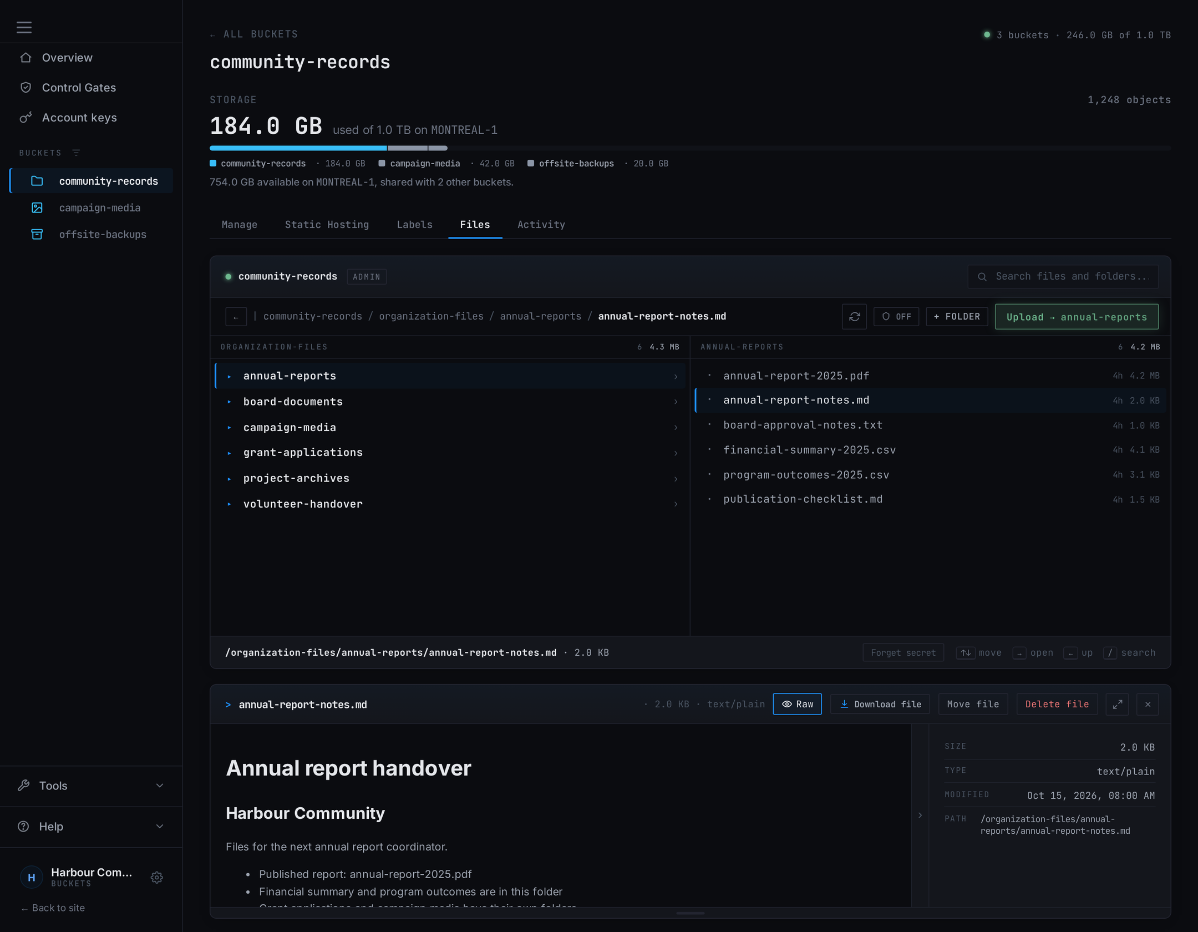This screenshot has width=1198, height=932.
Task: Click the Account keys key icon
Action: point(26,118)
